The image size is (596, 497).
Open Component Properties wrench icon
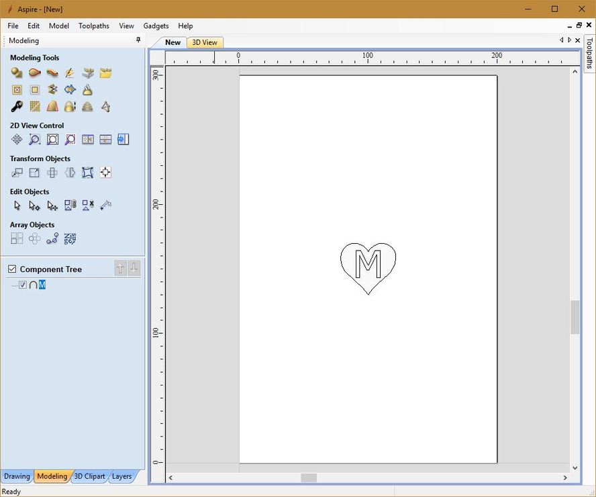coord(17,107)
